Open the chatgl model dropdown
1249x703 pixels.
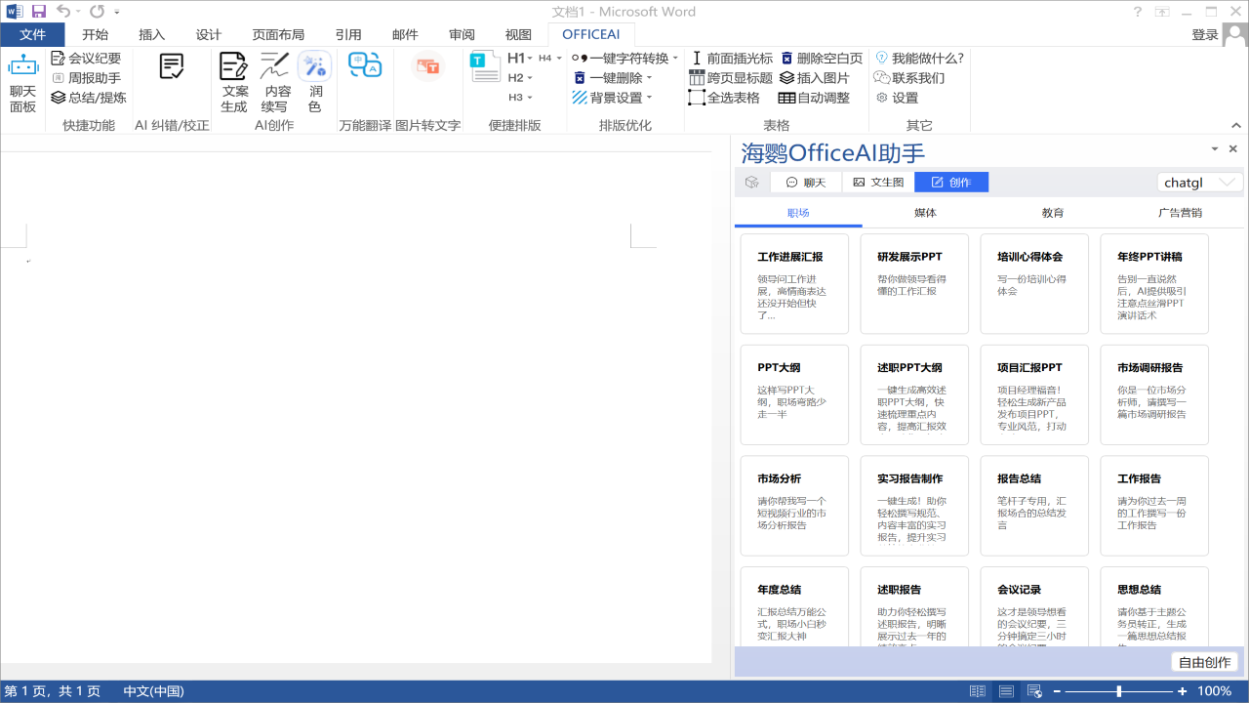[x=1199, y=182]
